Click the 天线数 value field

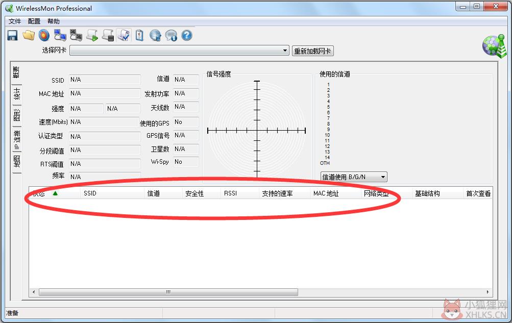[186, 107]
